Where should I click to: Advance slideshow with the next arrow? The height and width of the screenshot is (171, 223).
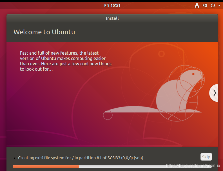(x=214, y=93)
